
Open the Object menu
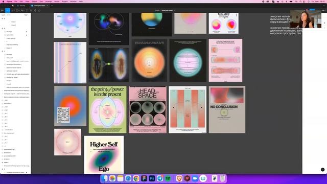[x=34, y=2]
